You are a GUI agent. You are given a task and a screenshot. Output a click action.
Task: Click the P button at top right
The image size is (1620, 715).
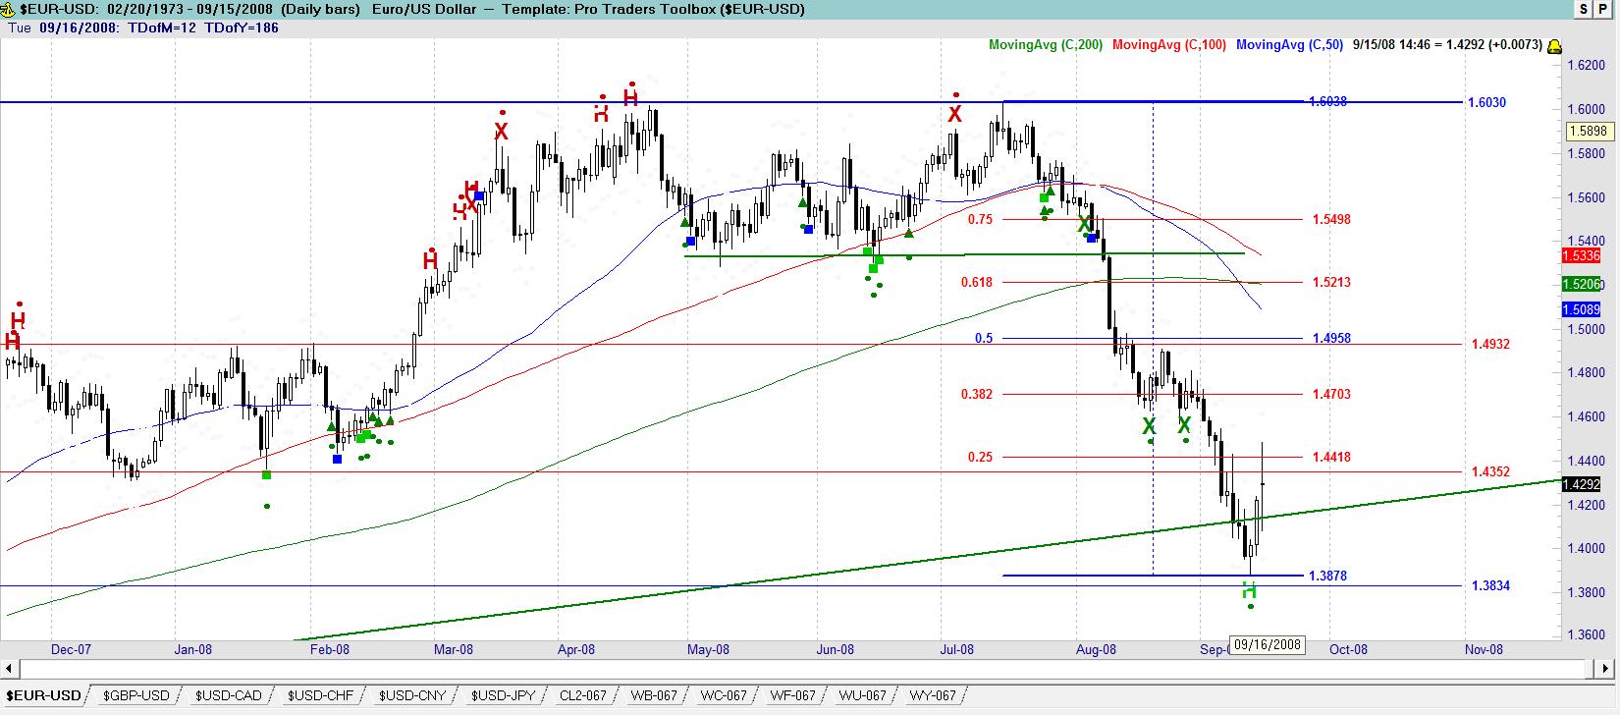point(1604,9)
